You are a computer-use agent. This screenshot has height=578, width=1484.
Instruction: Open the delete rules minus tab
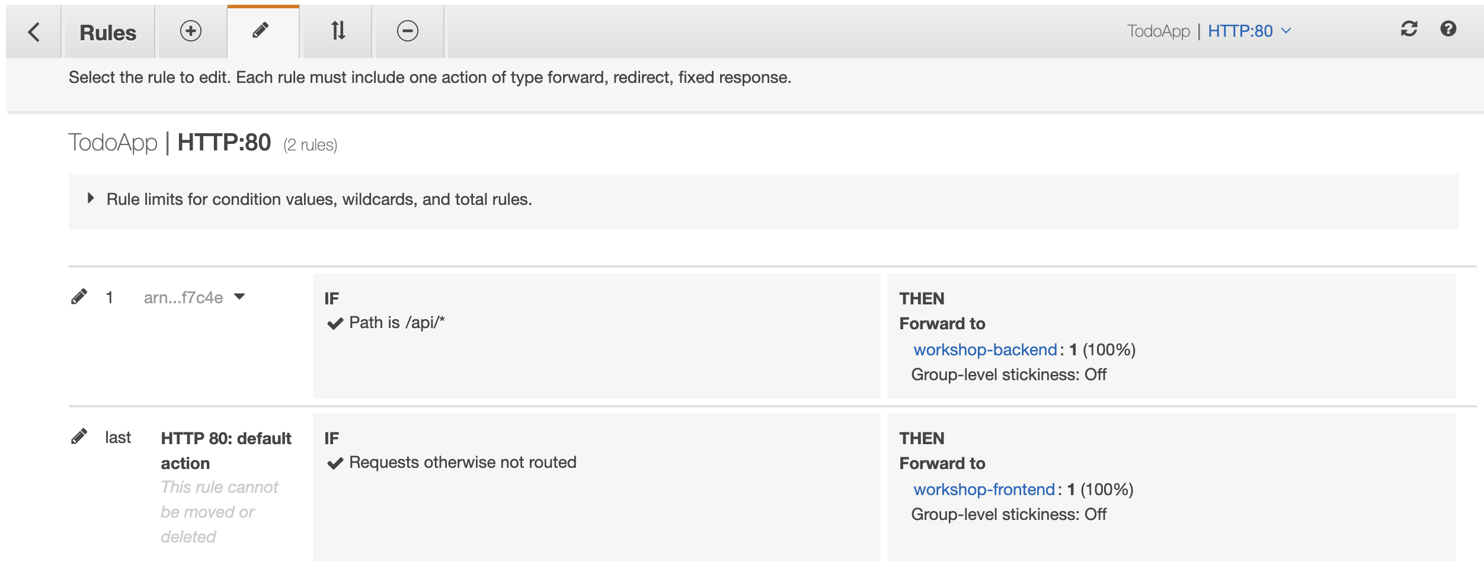(x=408, y=31)
